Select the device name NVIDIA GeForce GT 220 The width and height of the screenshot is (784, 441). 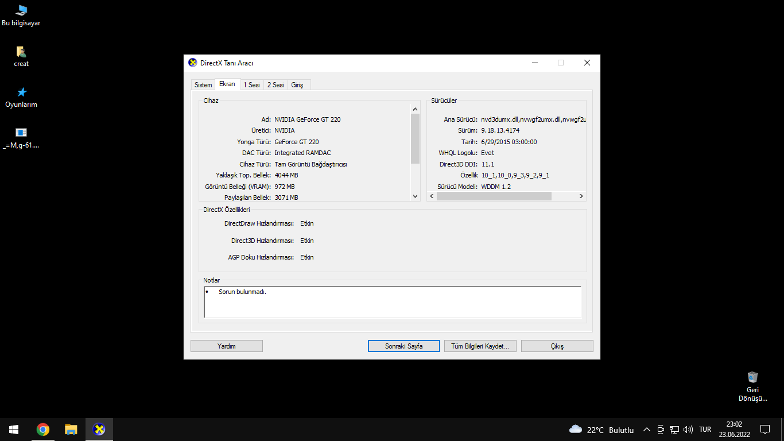[308, 119]
